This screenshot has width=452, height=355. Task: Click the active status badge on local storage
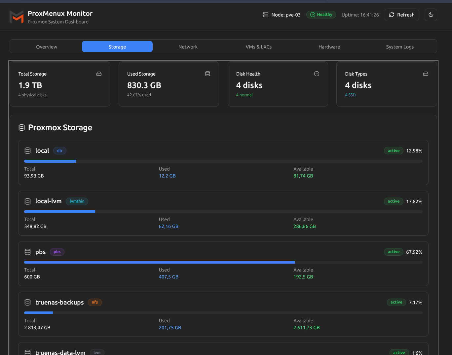(394, 151)
